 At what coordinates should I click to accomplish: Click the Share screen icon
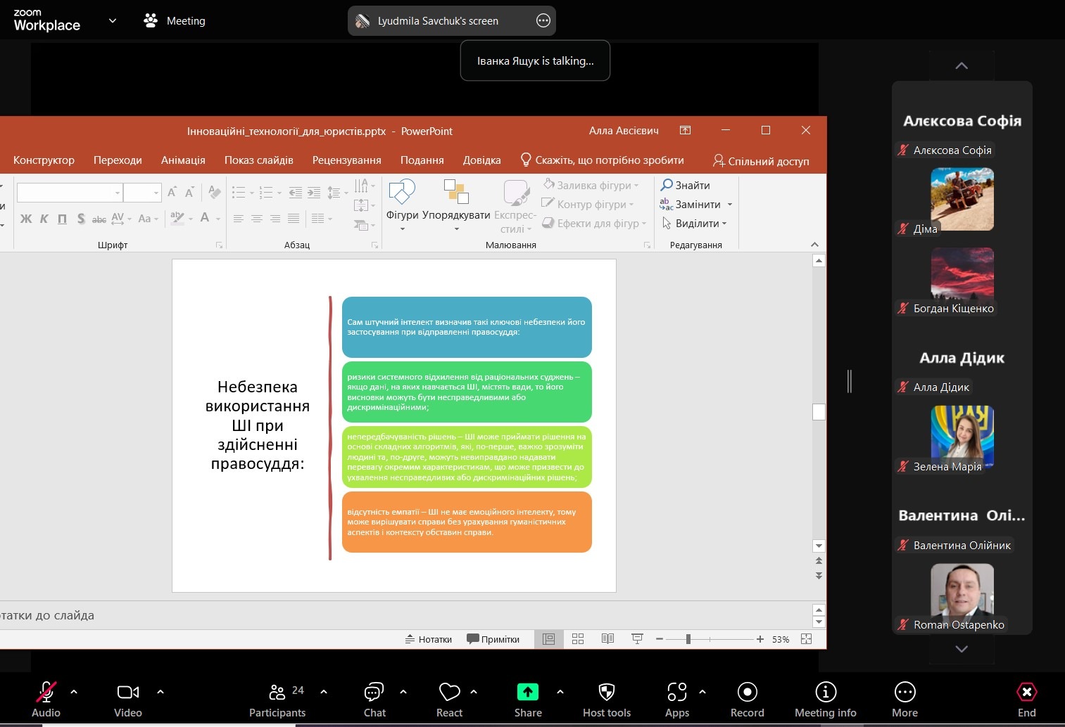[527, 693]
